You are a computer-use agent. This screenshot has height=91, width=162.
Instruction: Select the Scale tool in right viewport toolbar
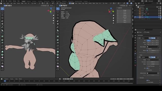tap(58, 21)
